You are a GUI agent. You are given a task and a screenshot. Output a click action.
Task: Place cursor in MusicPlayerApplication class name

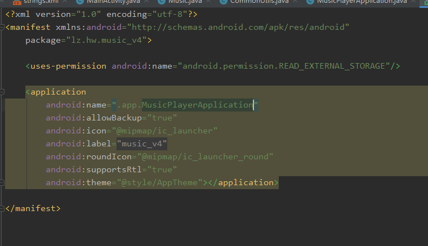pos(198,105)
